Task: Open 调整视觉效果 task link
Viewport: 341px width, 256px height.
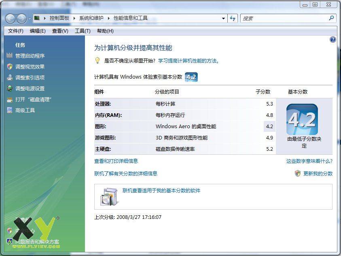Action: pyautogui.click(x=30, y=67)
